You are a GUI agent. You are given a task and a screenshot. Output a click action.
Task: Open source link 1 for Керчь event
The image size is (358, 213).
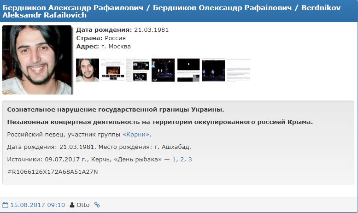coord(174,160)
